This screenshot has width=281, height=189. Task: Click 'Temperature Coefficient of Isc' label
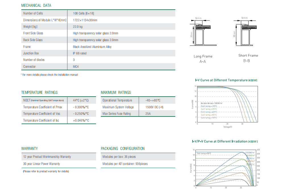click(x=41, y=120)
